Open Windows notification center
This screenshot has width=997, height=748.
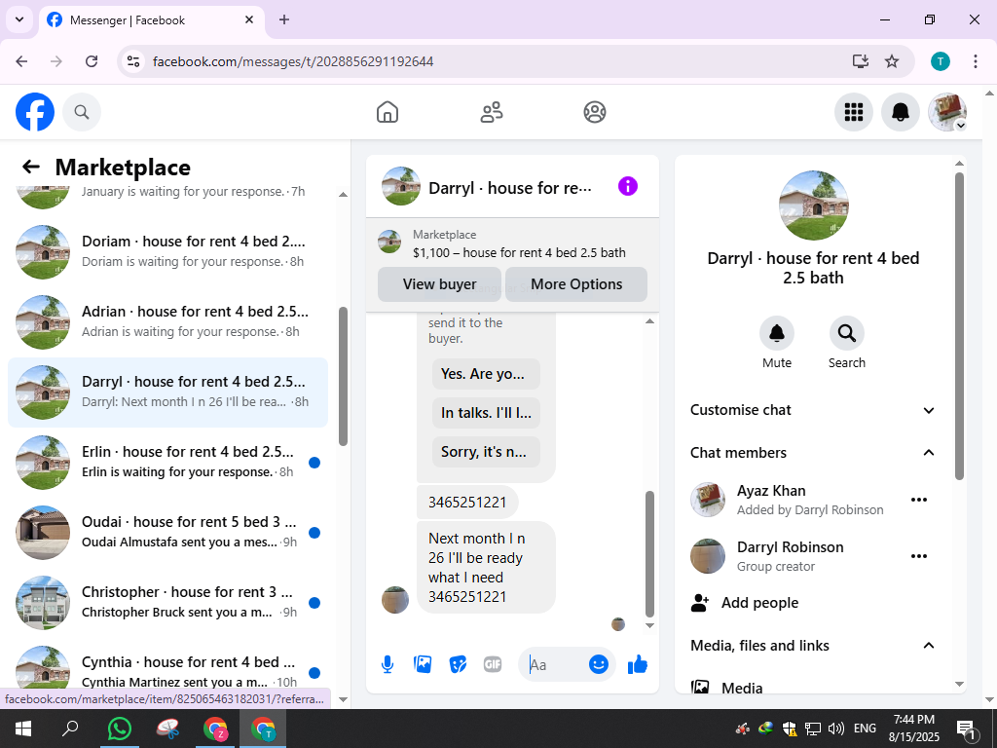[x=965, y=729]
